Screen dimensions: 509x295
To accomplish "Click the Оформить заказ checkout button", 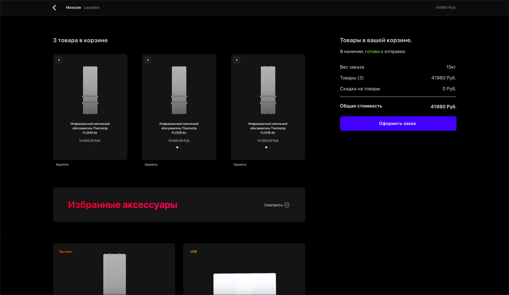I will [398, 123].
